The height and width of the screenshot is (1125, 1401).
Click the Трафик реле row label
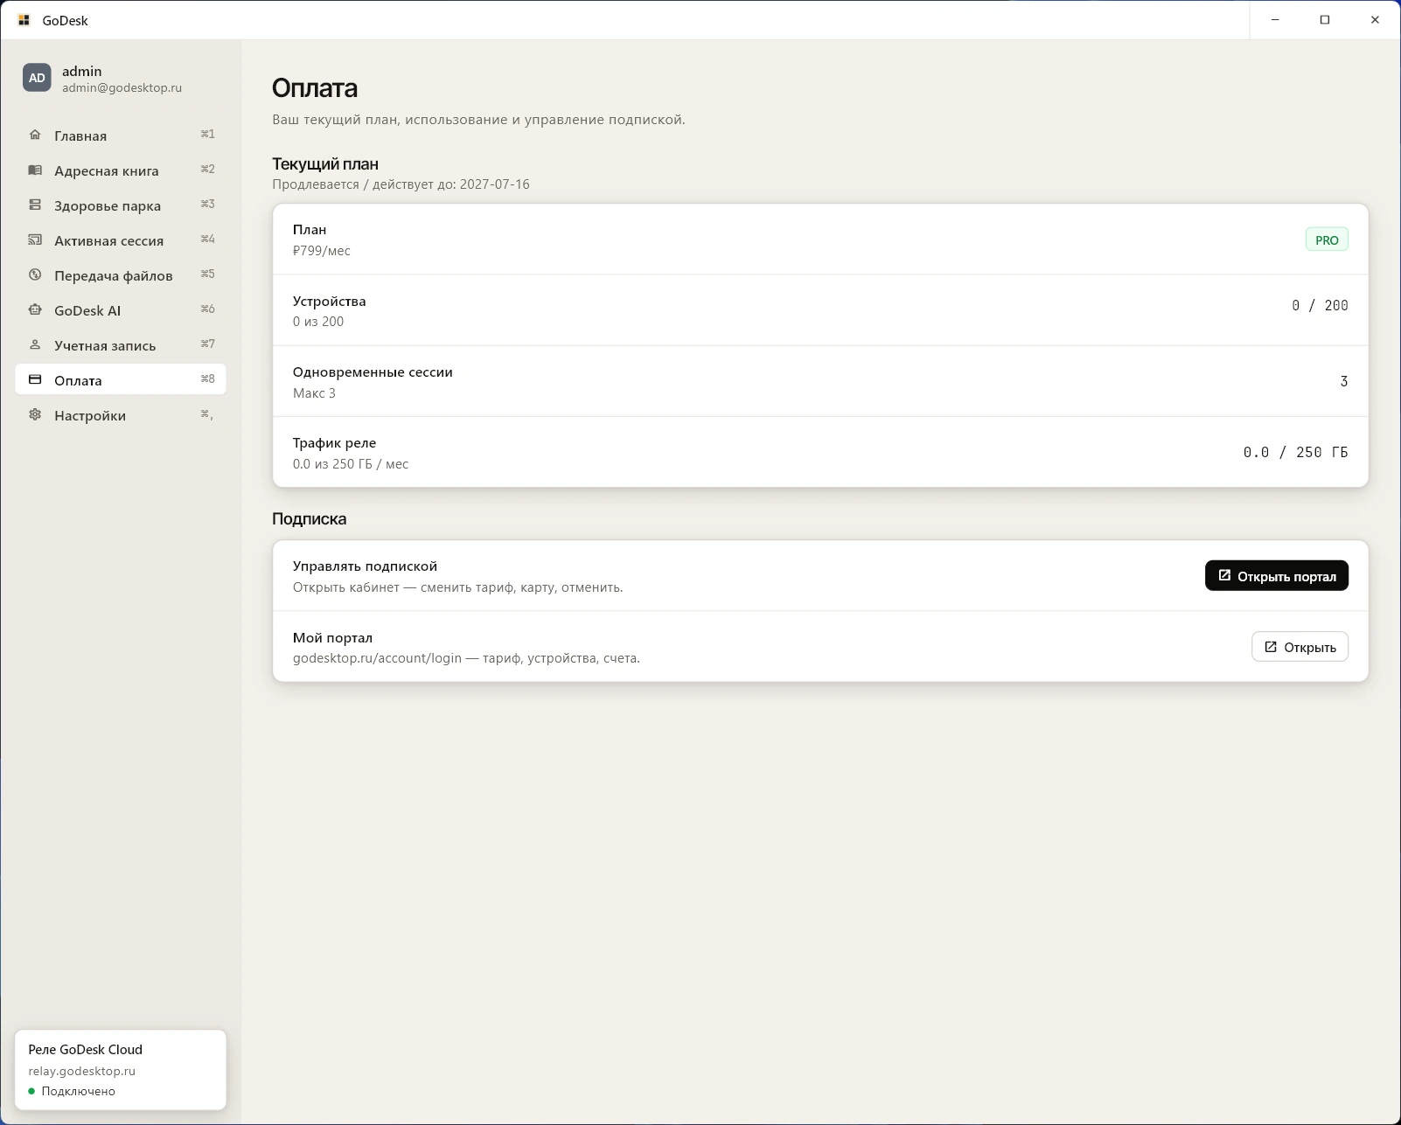click(x=334, y=442)
